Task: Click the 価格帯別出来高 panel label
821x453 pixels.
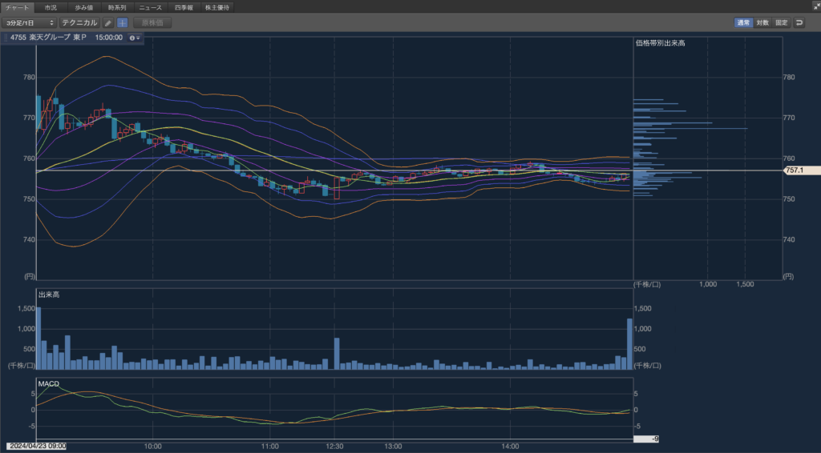Action: [x=661, y=43]
